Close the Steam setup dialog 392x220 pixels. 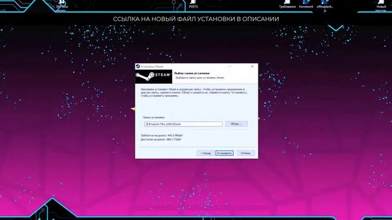tap(252, 67)
